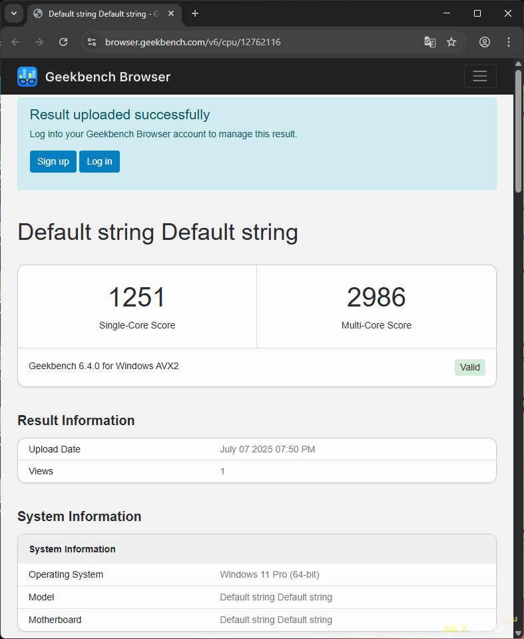The width and height of the screenshot is (524, 639).
Task: Click the scrollbar up arrow
Action: (x=518, y=63)
